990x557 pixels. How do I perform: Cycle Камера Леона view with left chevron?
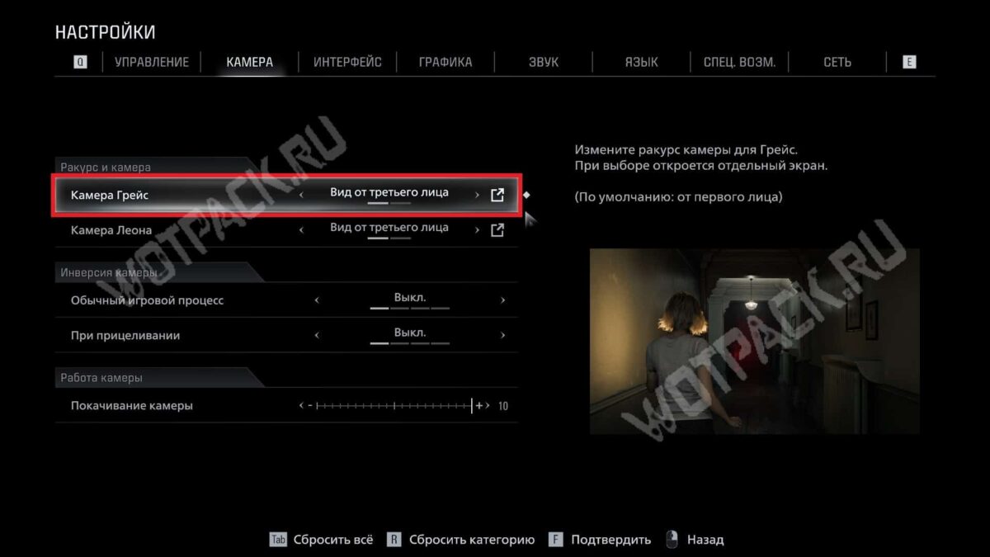pyautogui.click(x=301, y=230)
